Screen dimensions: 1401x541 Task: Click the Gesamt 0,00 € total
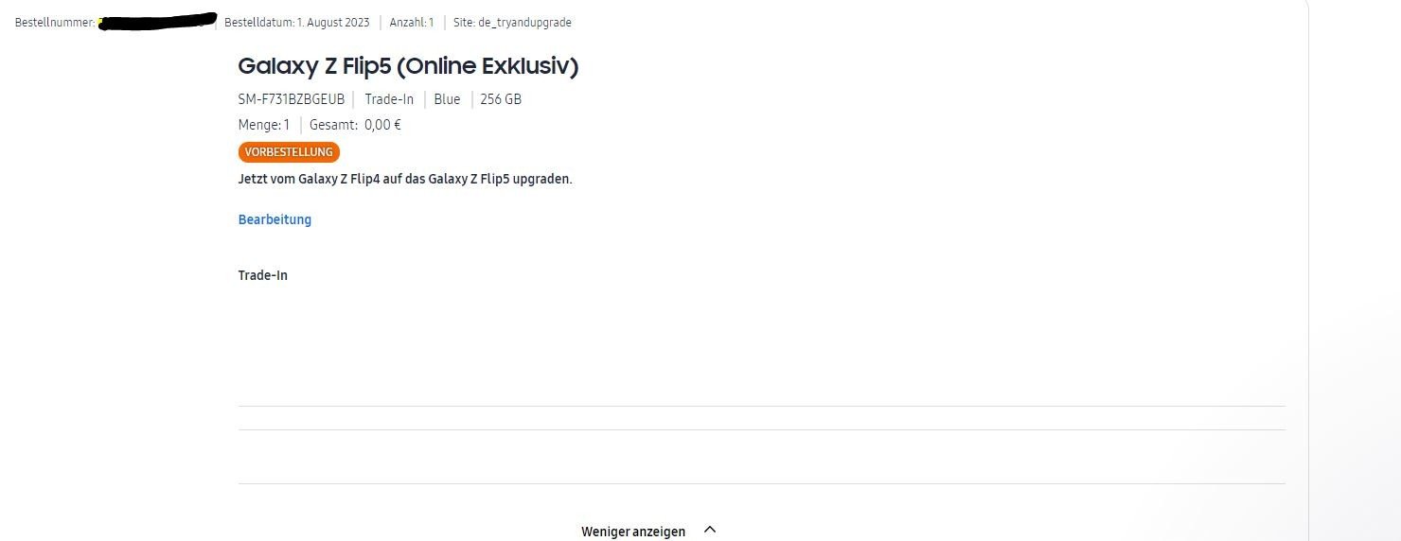pos(355,125)
